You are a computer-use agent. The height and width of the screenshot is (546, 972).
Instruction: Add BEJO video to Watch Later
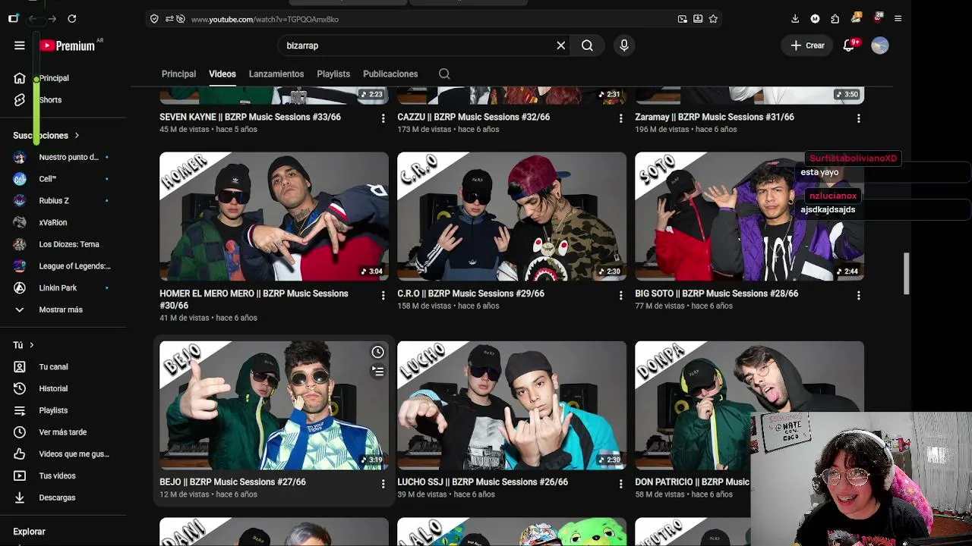coord(377,352)
